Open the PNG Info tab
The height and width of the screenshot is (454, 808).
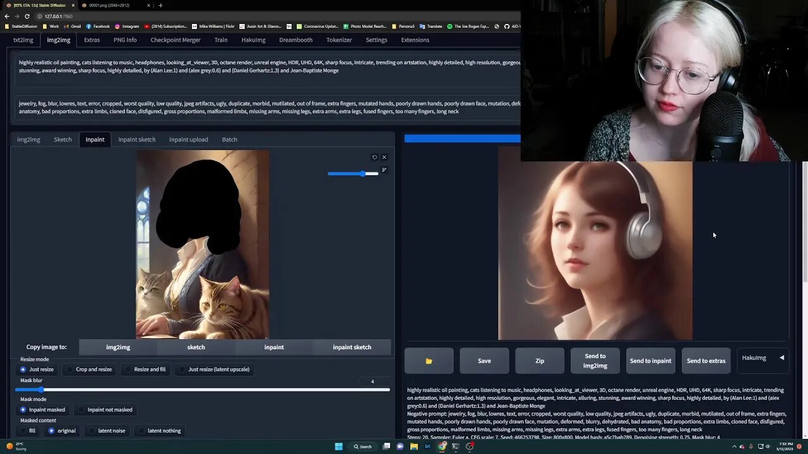[125, 40]
